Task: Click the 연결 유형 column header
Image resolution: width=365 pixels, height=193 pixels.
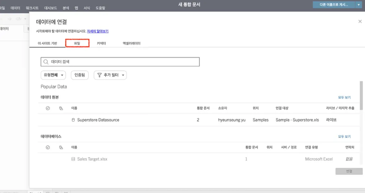Action: pos(312,148)
